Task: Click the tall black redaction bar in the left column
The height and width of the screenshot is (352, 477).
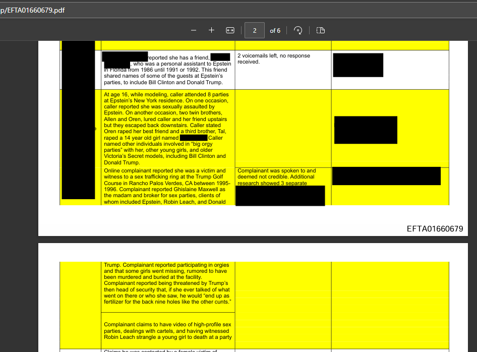Action: tap(78, 120)
